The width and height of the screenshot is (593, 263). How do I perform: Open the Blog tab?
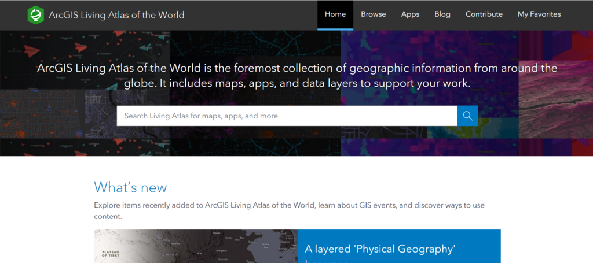point(442,14)
